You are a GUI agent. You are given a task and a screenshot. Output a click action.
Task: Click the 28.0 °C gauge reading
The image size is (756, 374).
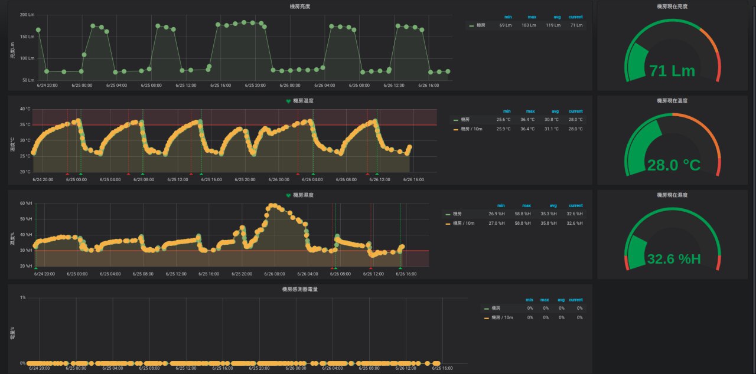[674, 165]
